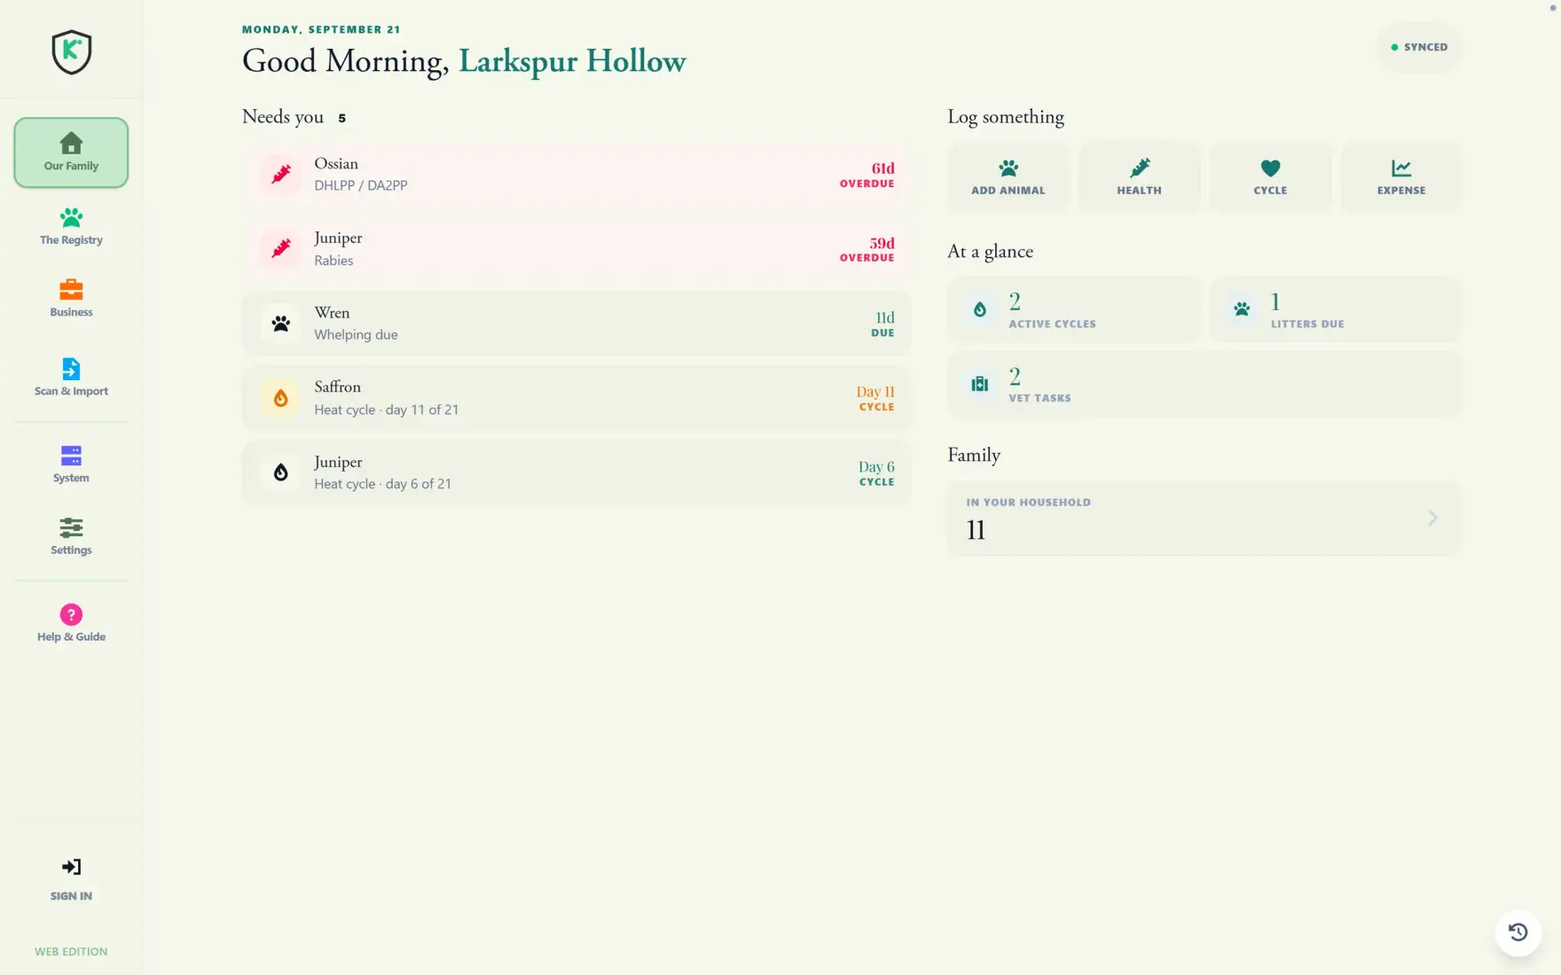Image resolution: width=1561 pixels, height=975 pixels.
Task: Click the Sign In button
Action: click(71, 879)
